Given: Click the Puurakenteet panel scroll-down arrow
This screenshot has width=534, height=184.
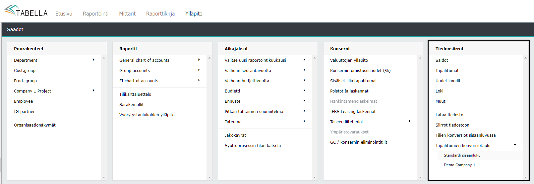Looking at the screenshot, I should point(104,177).
